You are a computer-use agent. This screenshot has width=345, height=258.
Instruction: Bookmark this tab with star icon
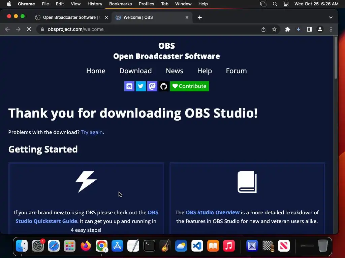click(x=274, y=29)
